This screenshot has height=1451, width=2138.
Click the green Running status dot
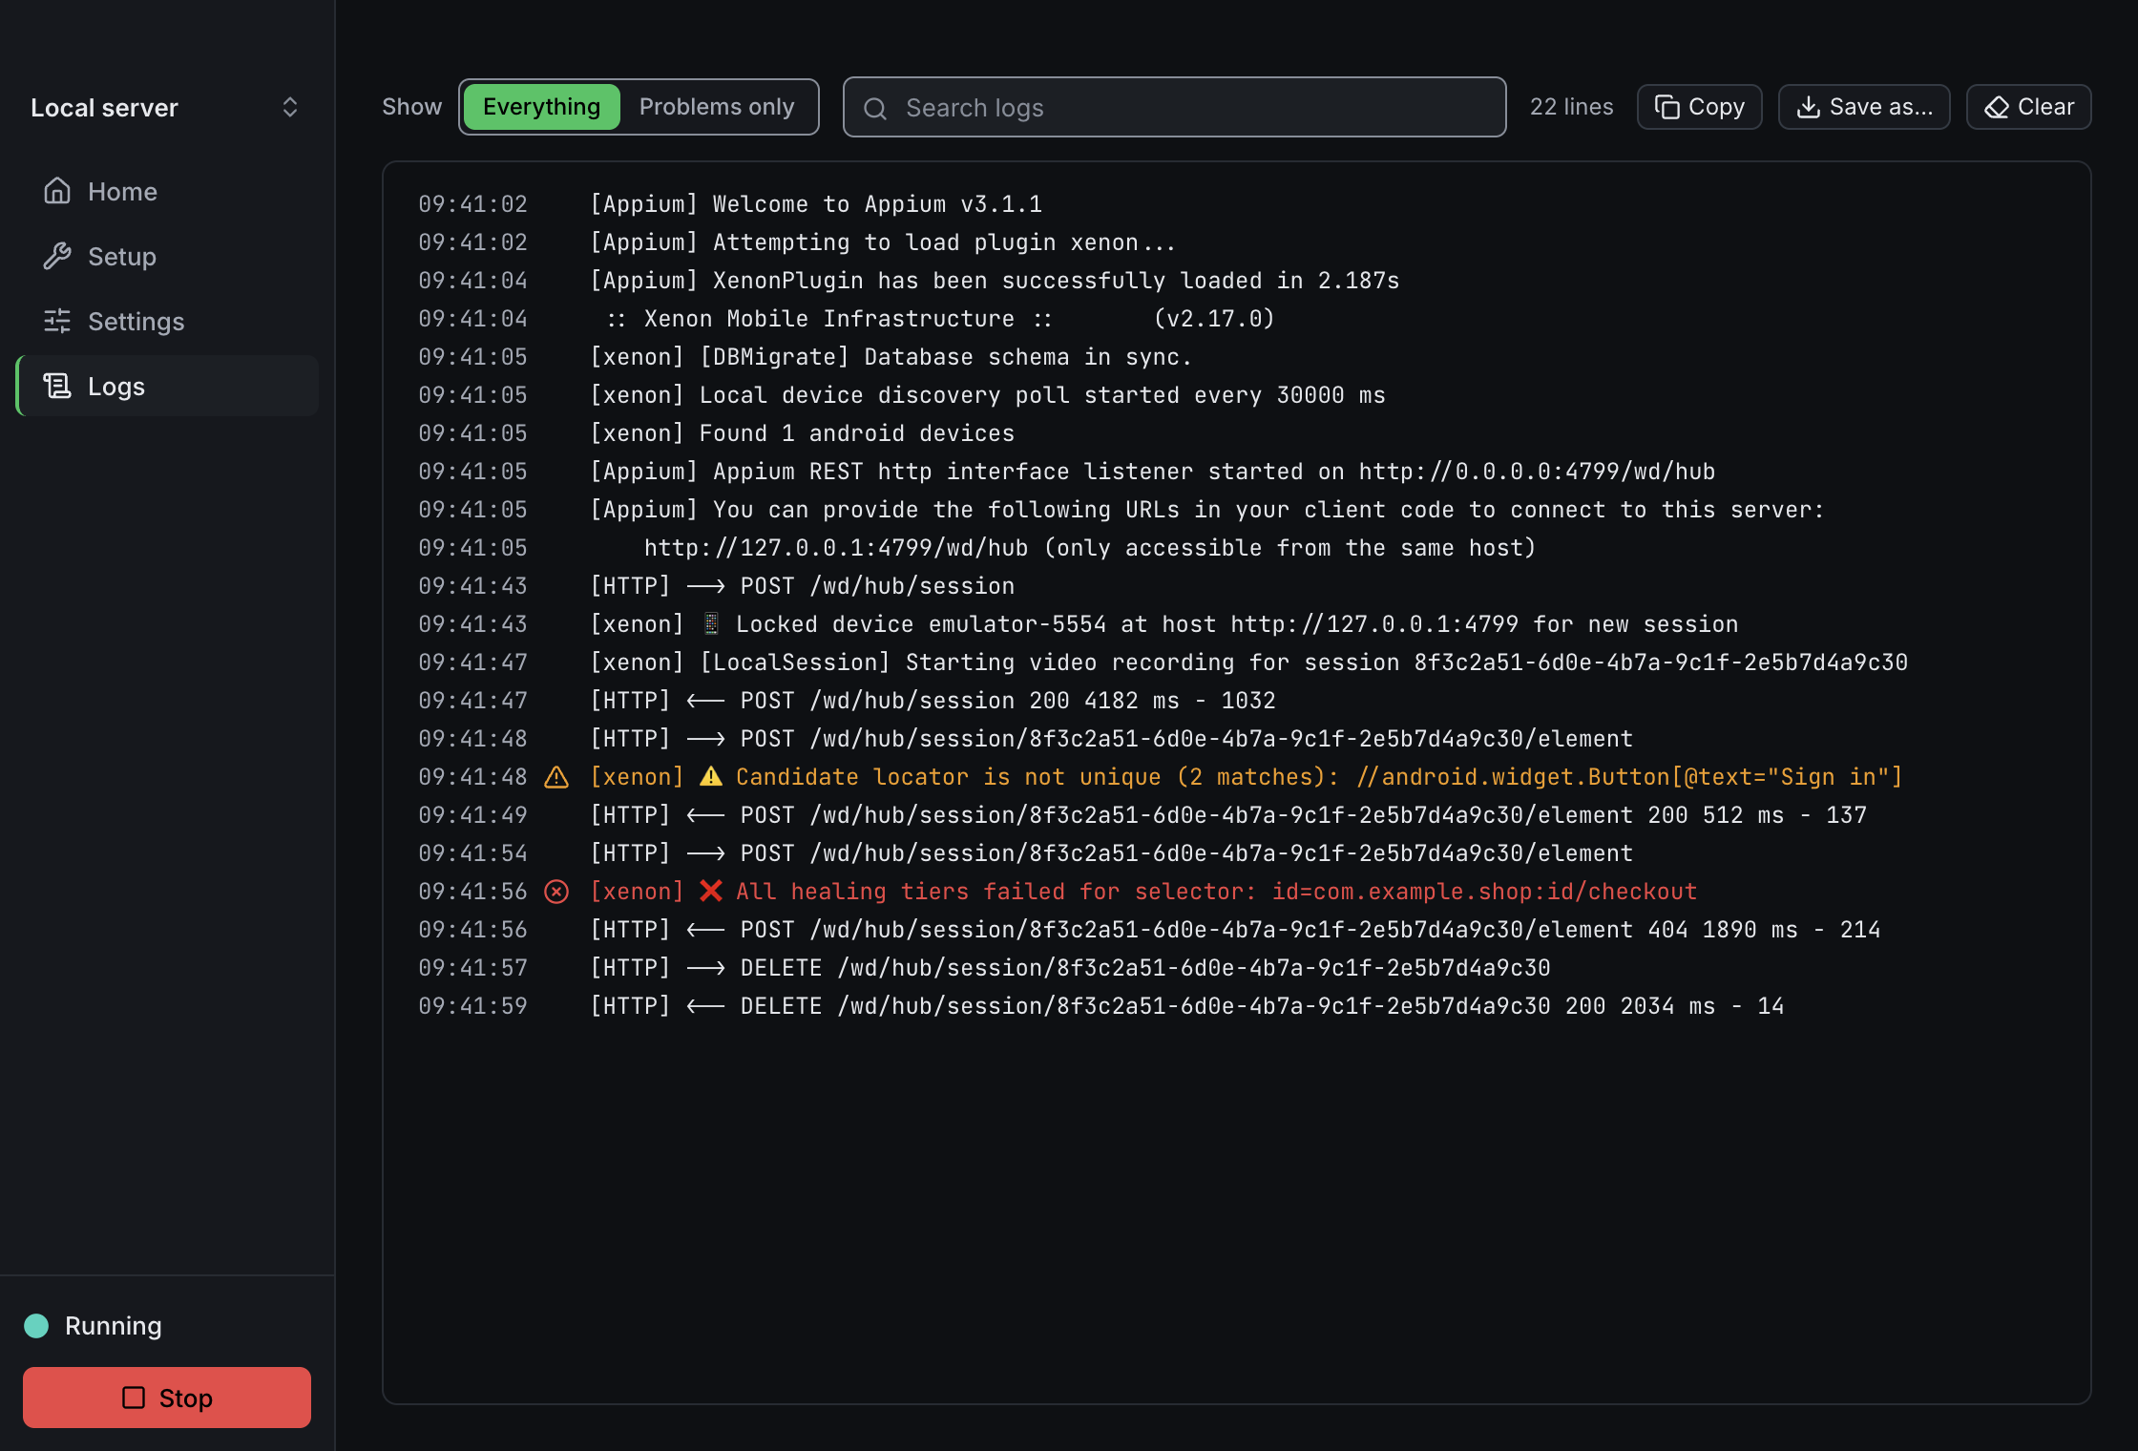pos(36,1325)
